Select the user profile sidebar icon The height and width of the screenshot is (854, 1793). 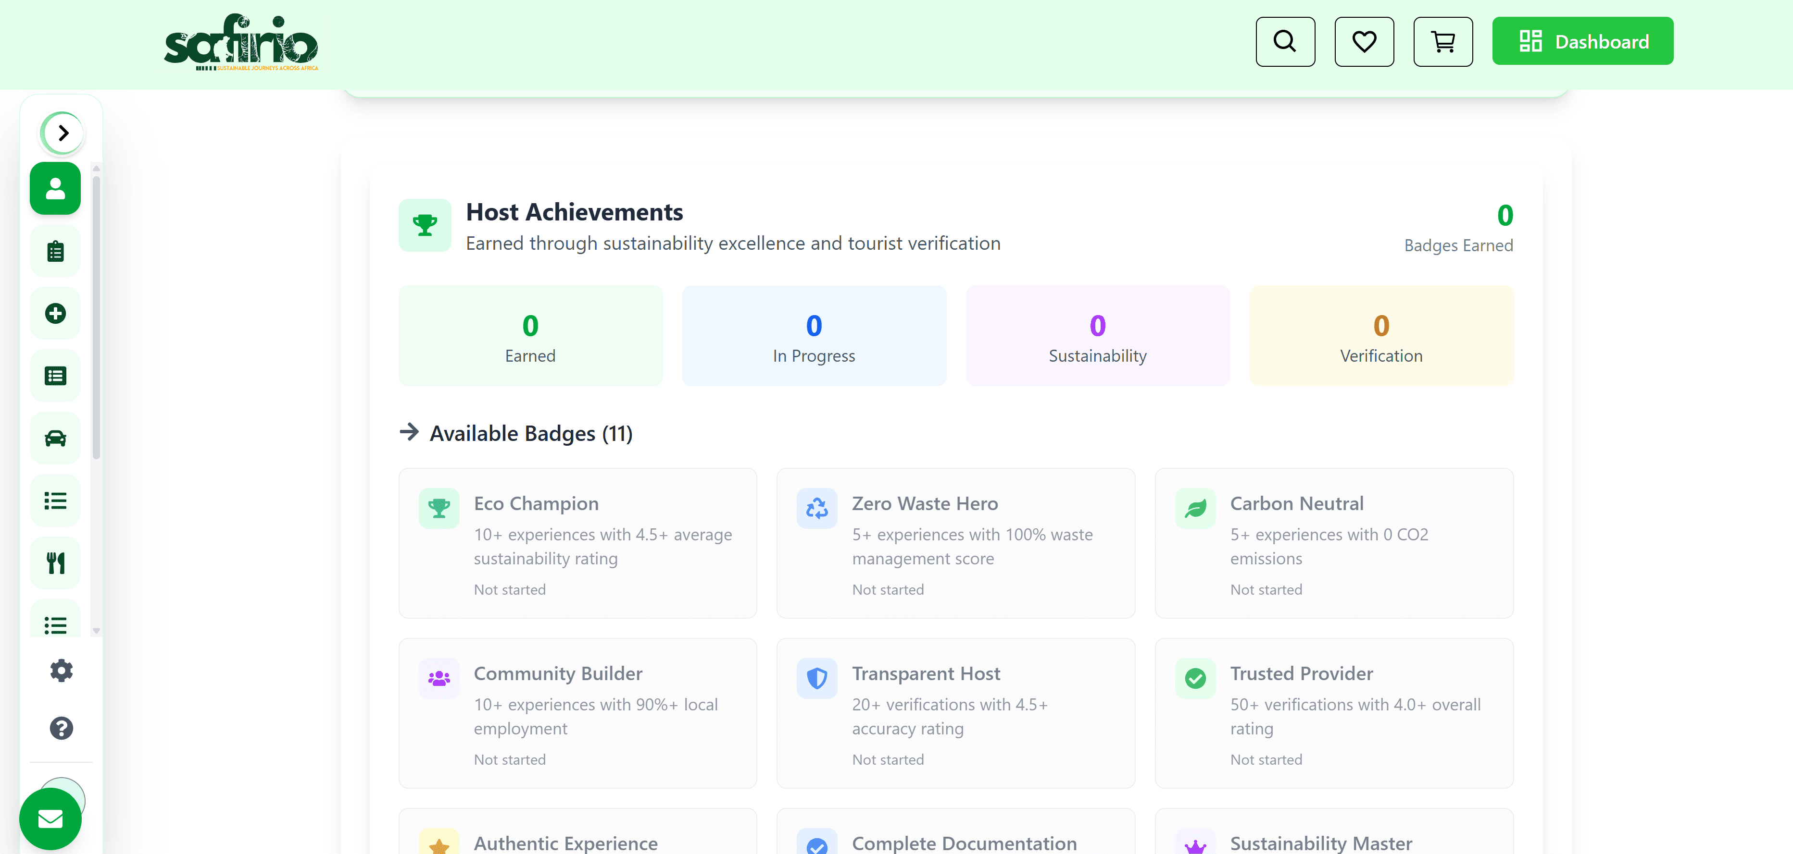click(56, 188)
